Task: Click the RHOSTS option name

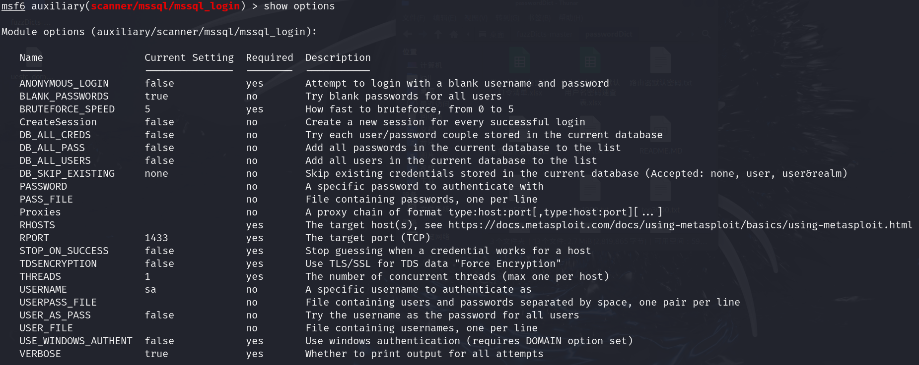Action: pos(37,225)
